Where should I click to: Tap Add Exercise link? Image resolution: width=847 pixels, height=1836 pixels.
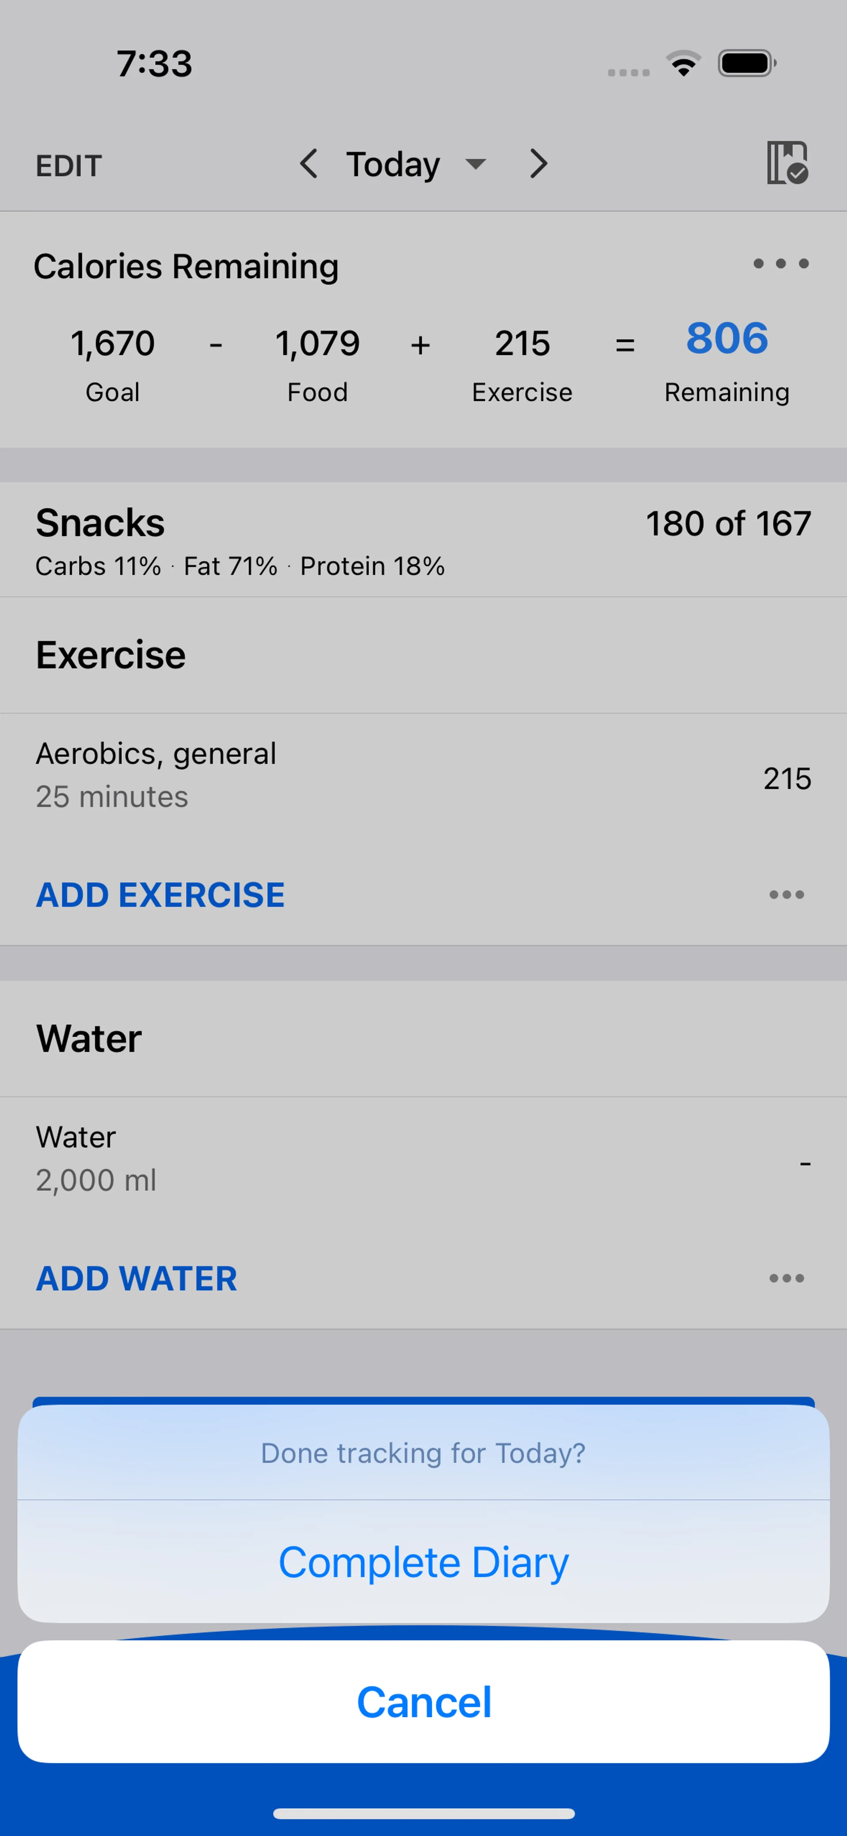click(161, 895)
